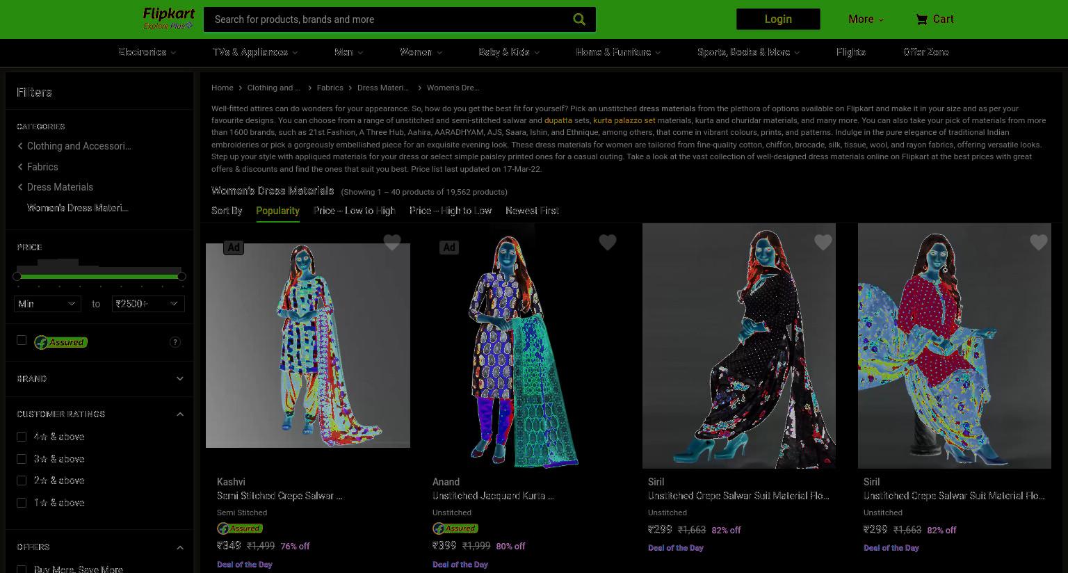Sort by Price -- High to Low
Image resolution: width=1068 pixels, height=573 pixels.
click(451, 211)
